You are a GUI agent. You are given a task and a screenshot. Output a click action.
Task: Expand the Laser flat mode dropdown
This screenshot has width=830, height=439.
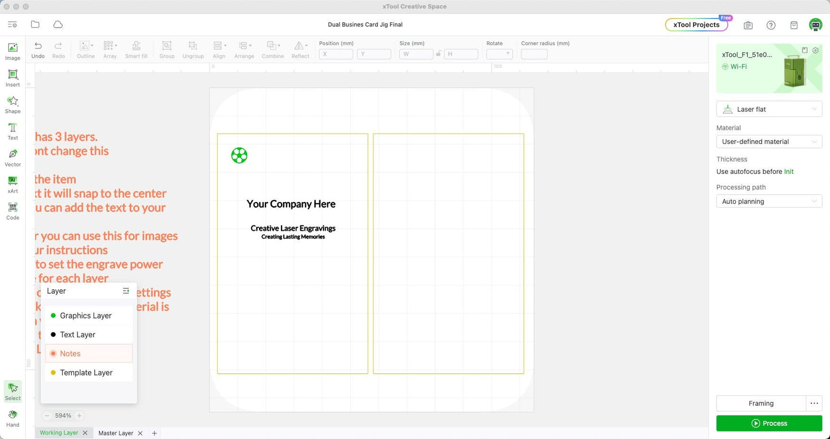[769, 109]
